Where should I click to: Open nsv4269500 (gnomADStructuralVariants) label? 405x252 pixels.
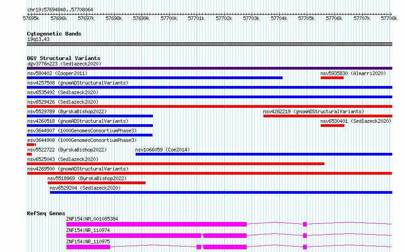tap(78, 169)
